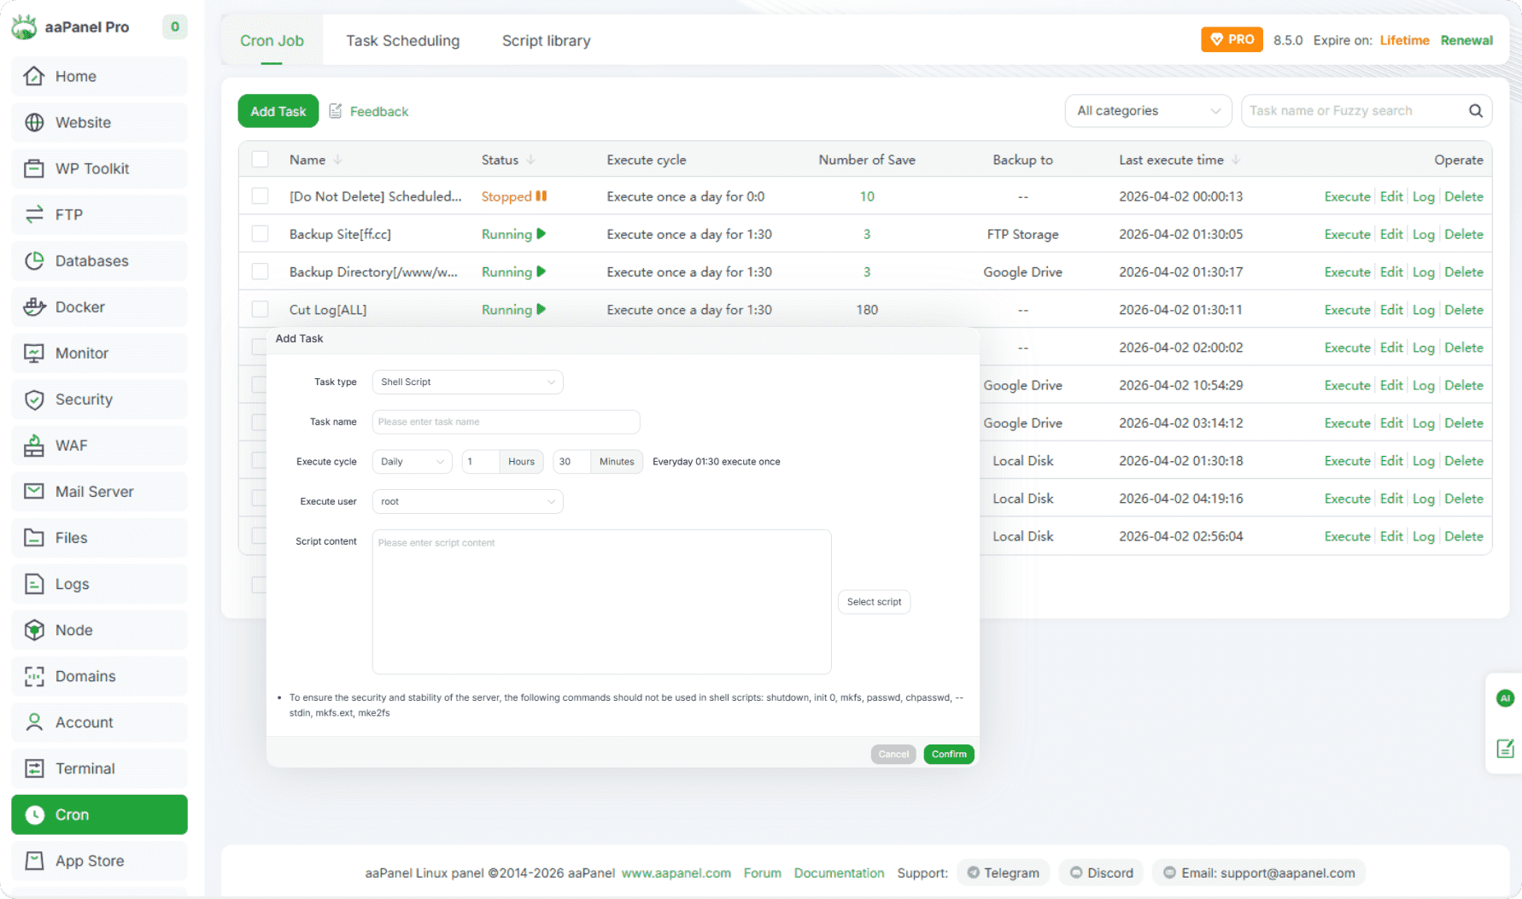The height and width of the screenshot is (899, 1522).
Task: Click the Task name input field
Action: tap(506, 422)
